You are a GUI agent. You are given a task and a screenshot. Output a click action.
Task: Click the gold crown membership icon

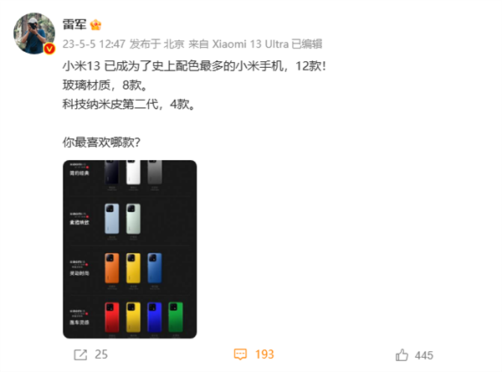click(95, 24)
